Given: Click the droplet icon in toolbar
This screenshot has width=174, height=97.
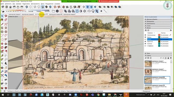Looking at the screenshot, I should coord(77,11).
